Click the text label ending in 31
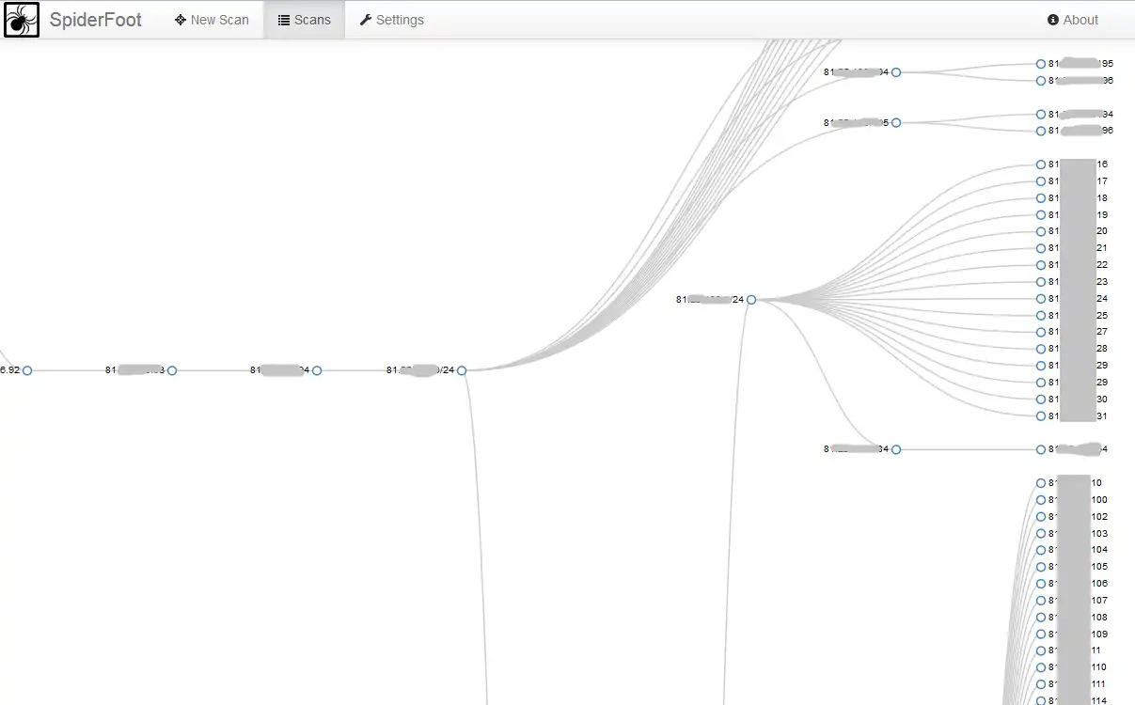1135x705 pixels. point(1079,415)
